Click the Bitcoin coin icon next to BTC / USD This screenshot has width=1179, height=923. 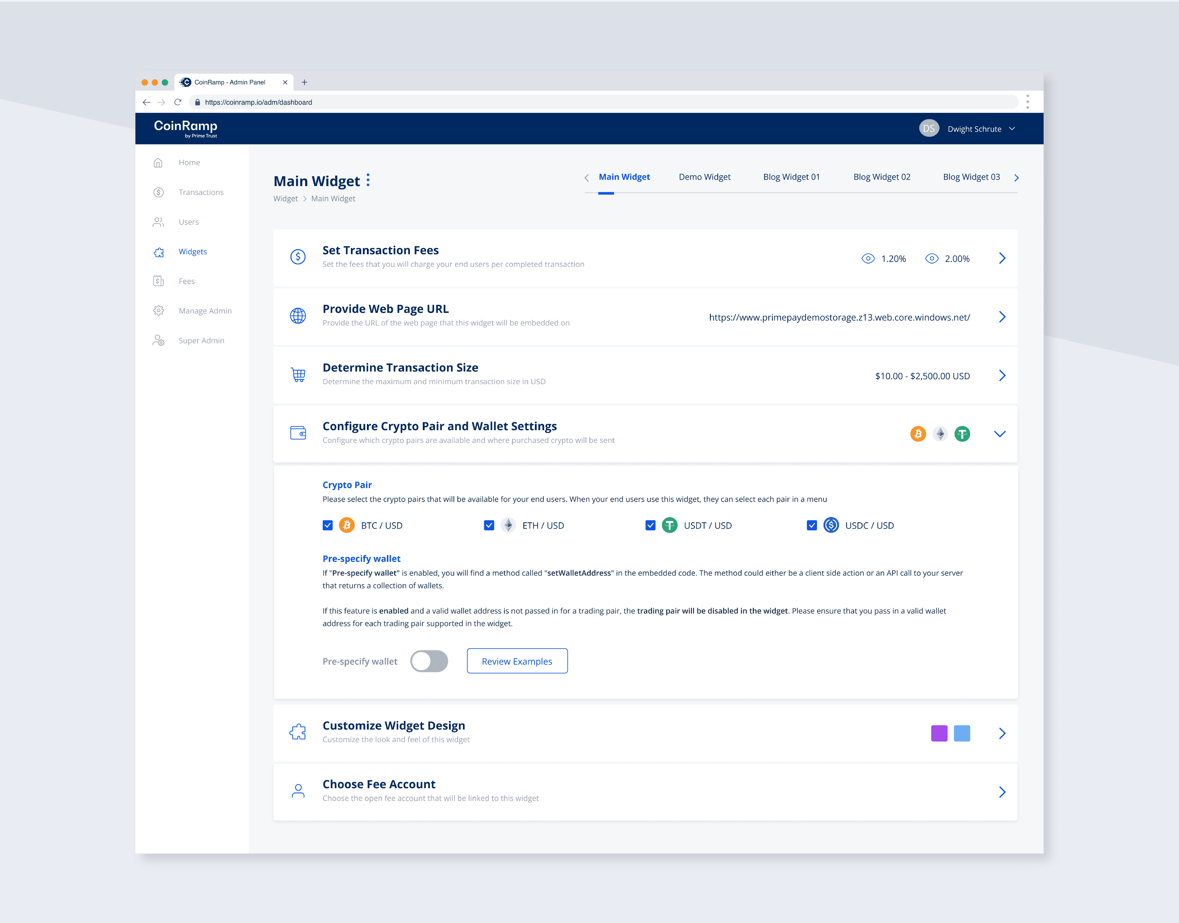click(x=347, y=525)
